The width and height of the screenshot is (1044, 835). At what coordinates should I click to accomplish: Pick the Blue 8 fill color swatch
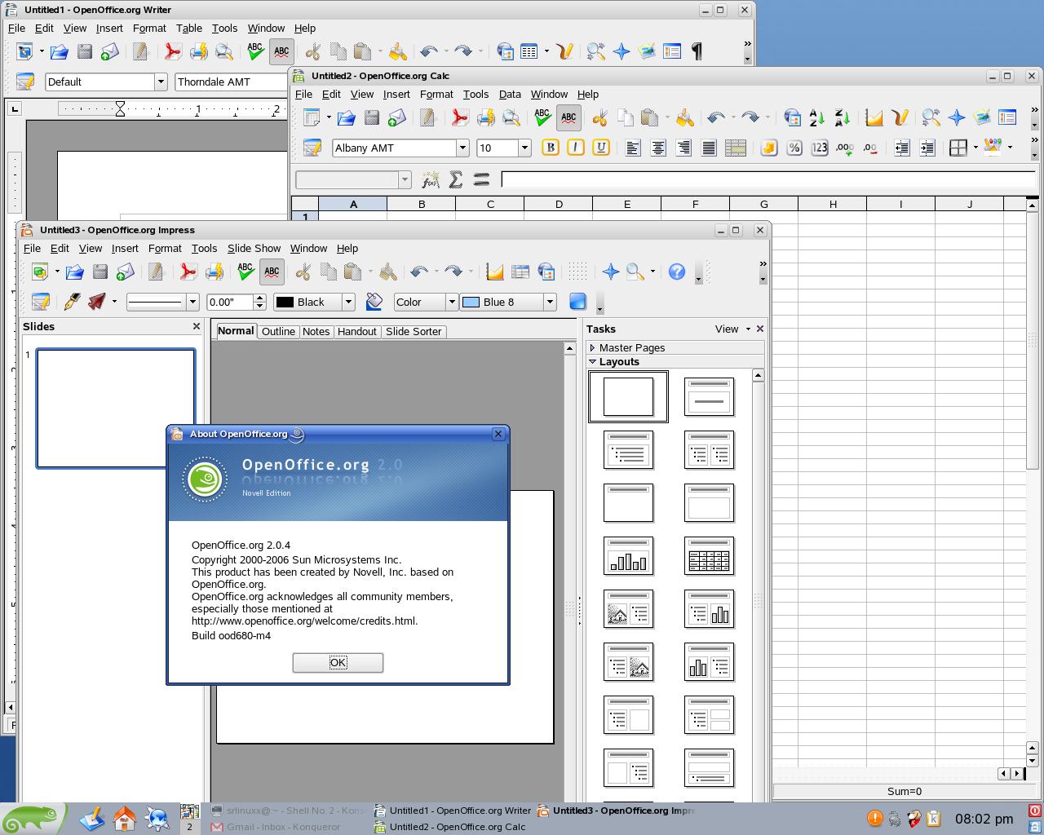pyautogui.click(x=471, y=302)
